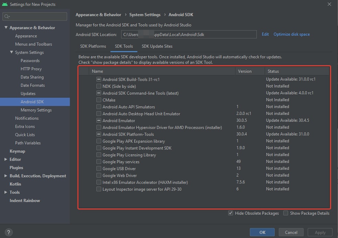The image size is (338, 238).
Task: Collapse the Appearance & Behavior tree node
Action: pos(6,27)
